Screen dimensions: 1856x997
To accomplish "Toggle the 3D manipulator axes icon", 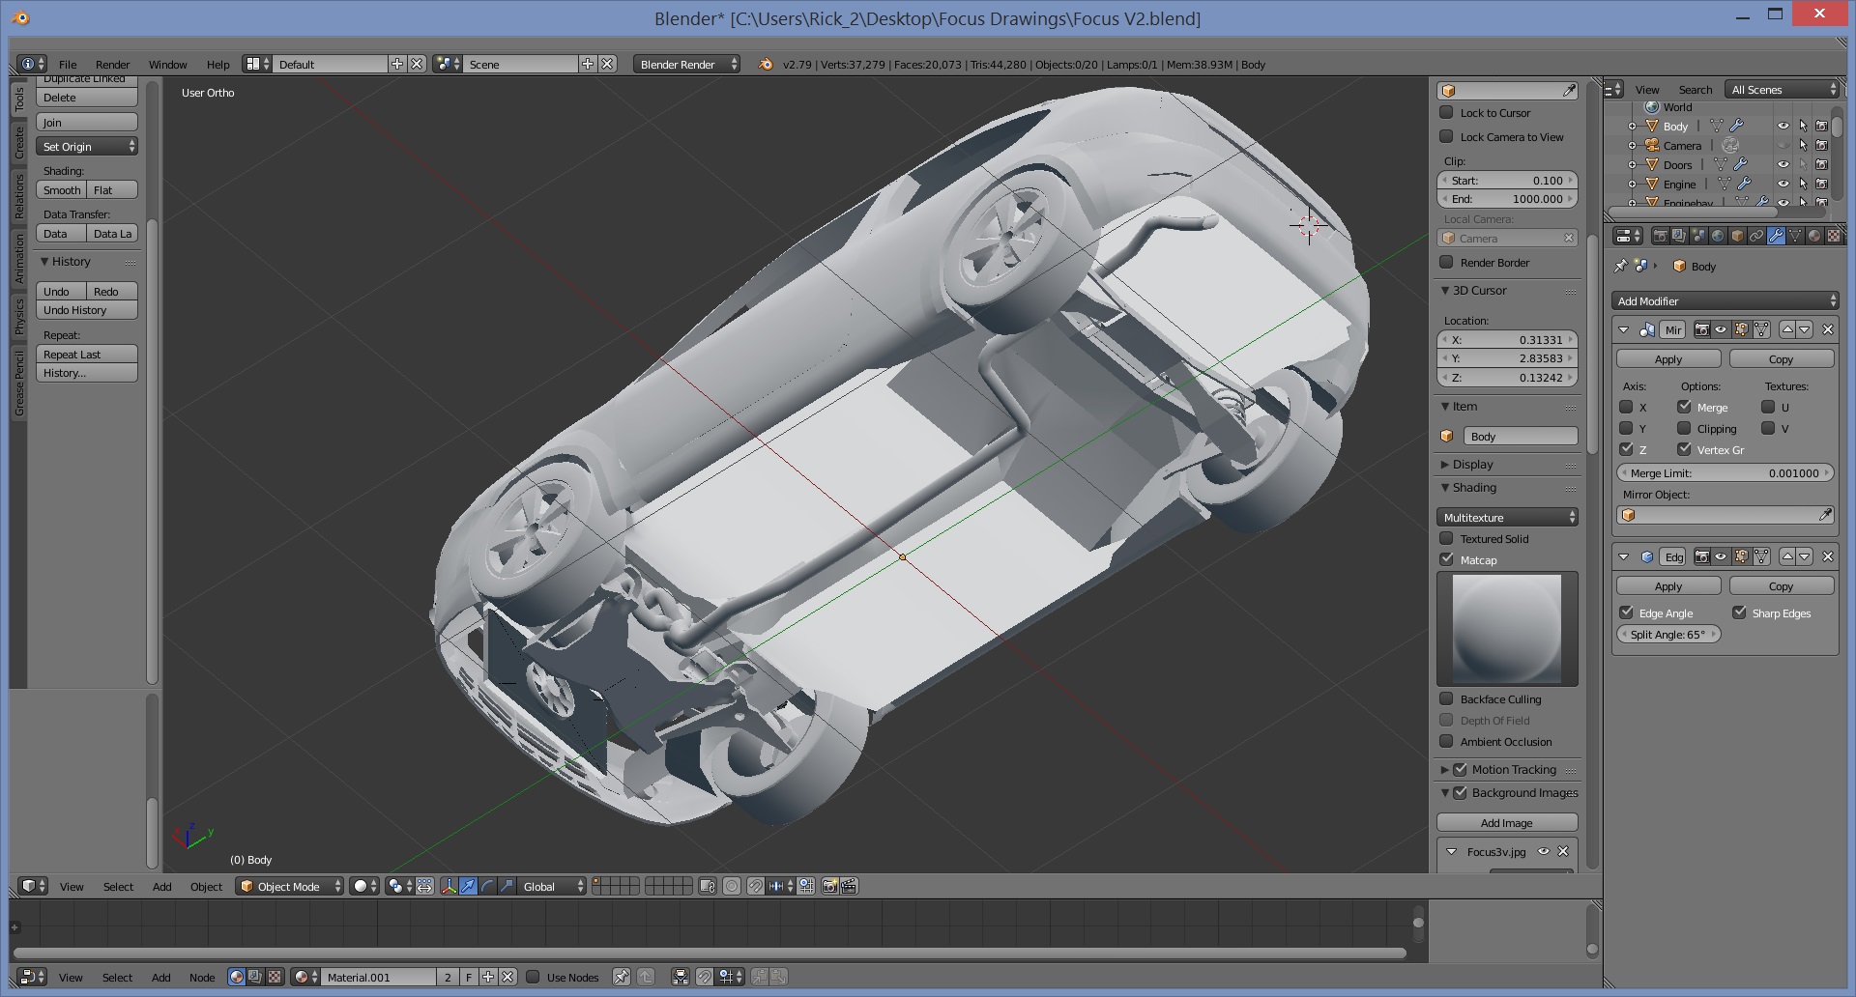I will pos(449,886).
